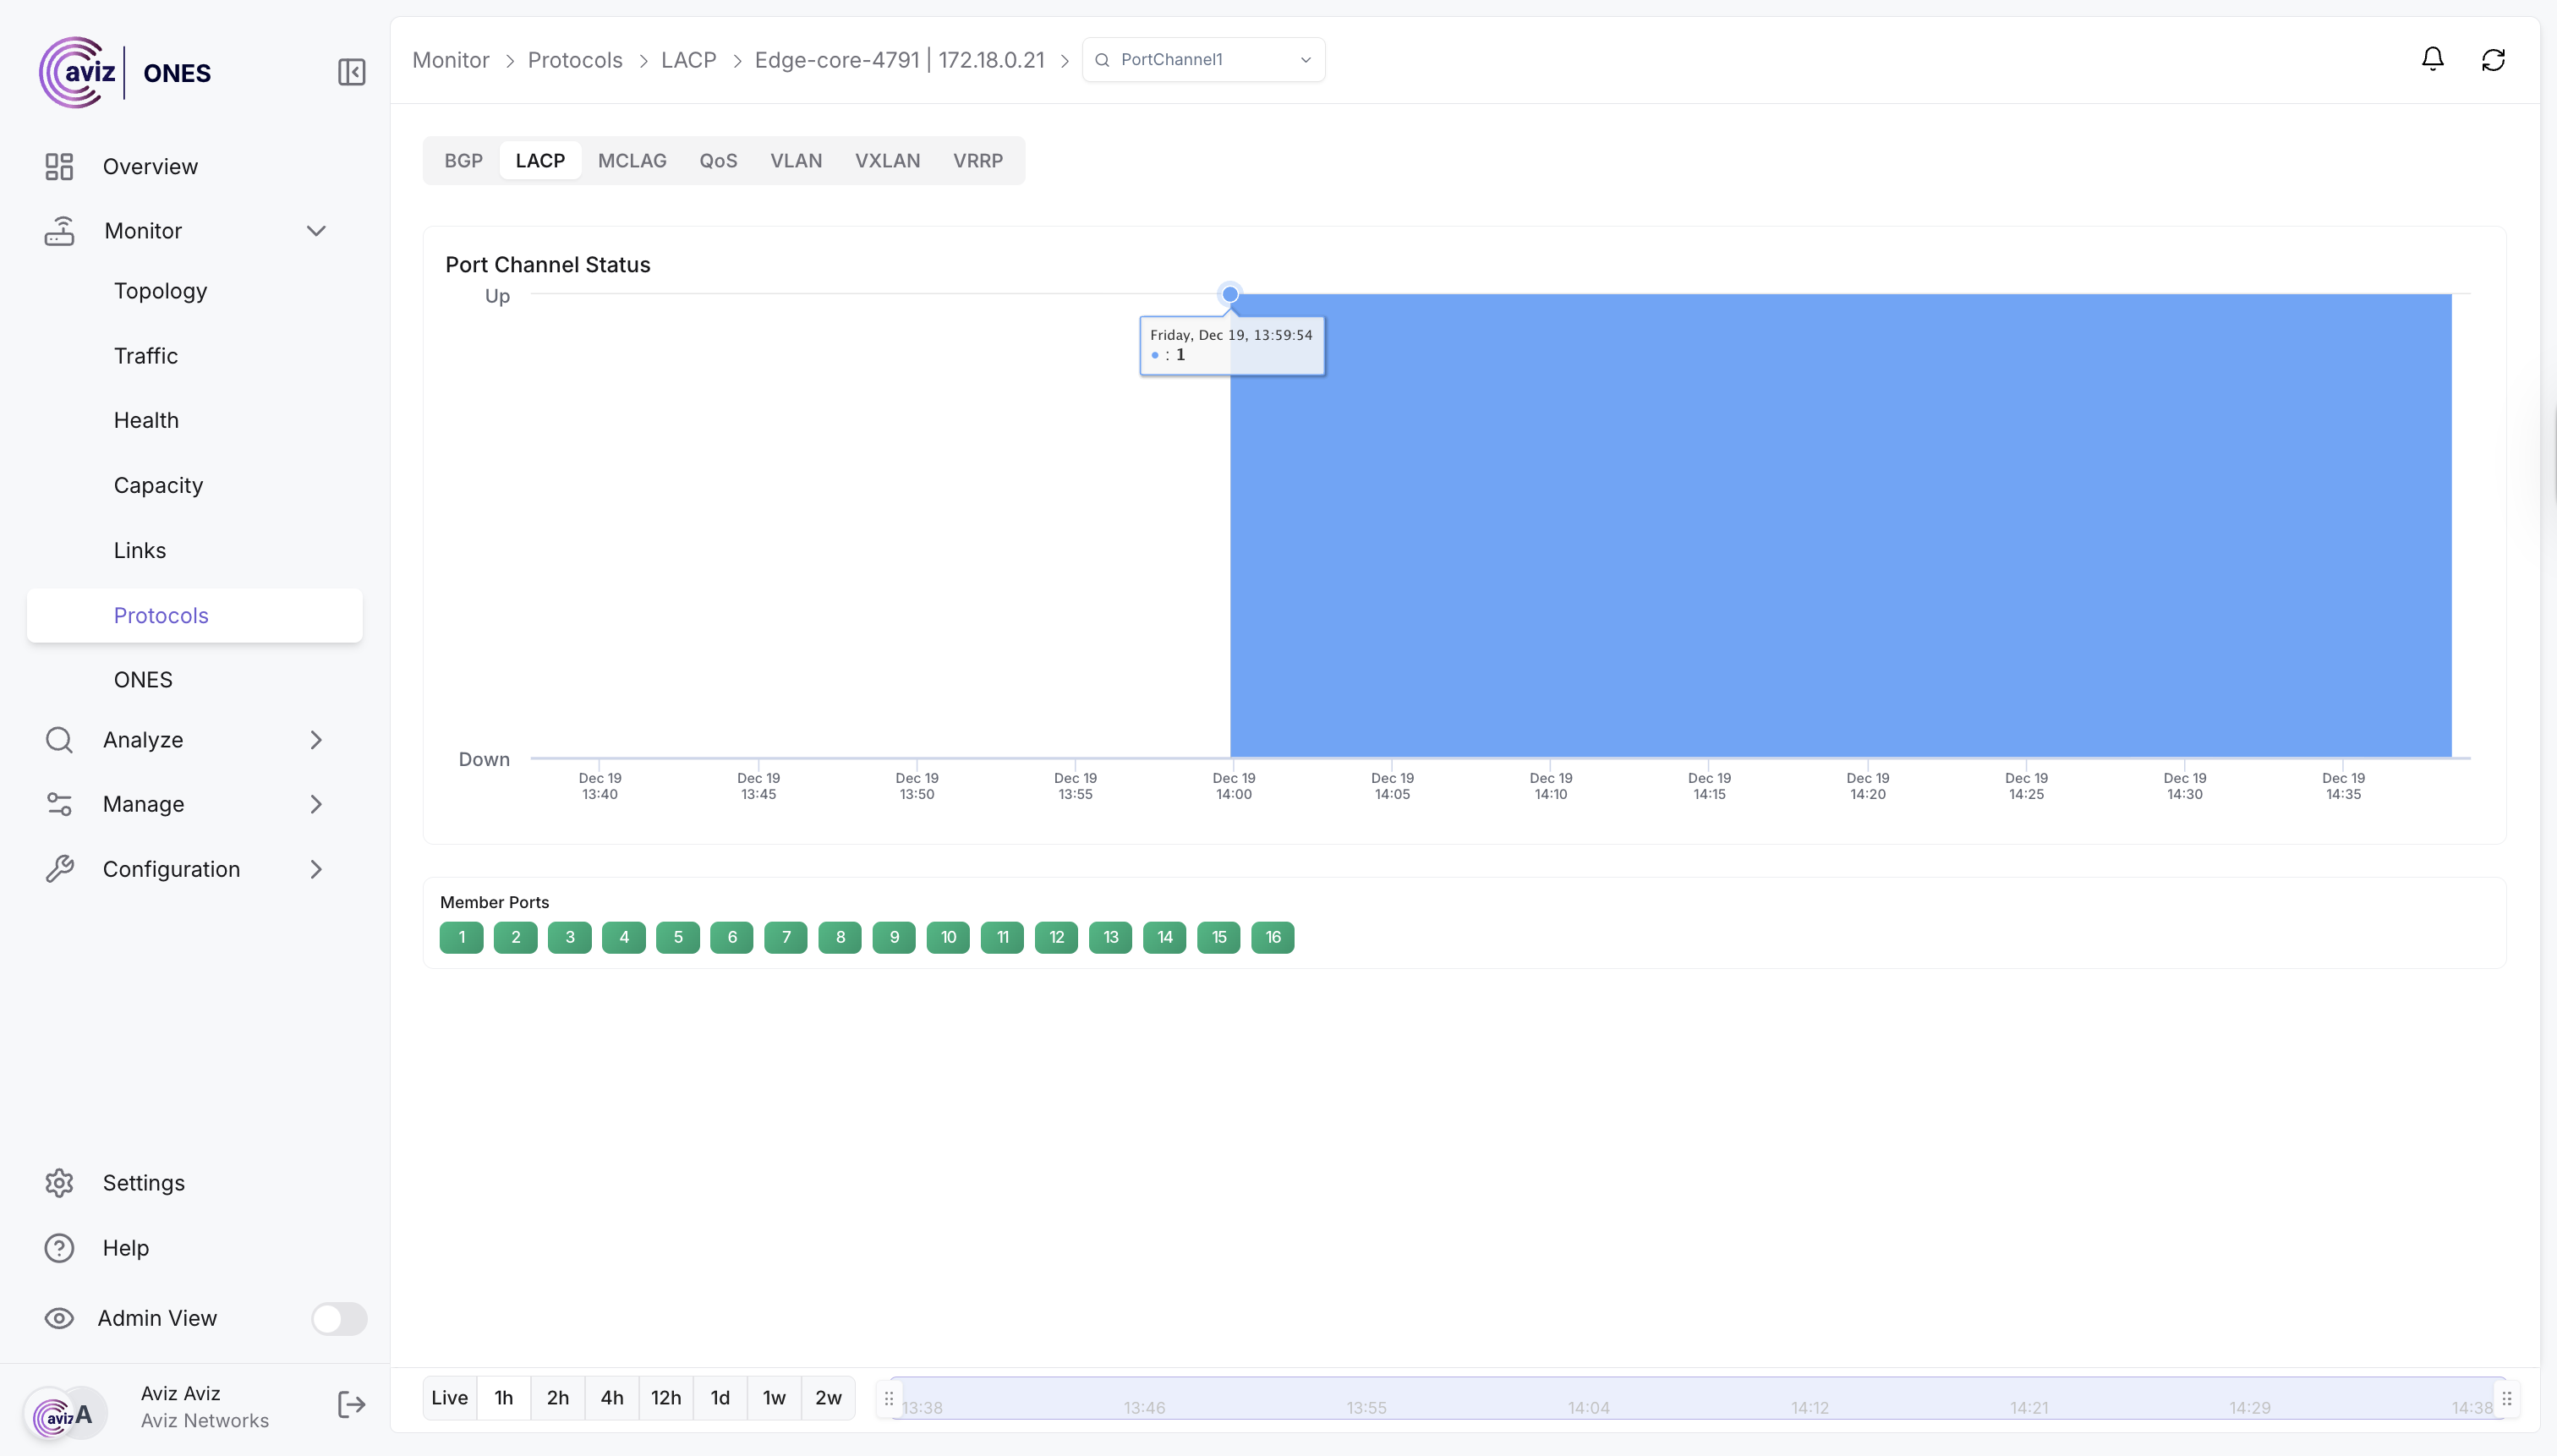Open the Topology page link
Viewport: 2557px width, 1456px height.
click(x=160, y=291)
